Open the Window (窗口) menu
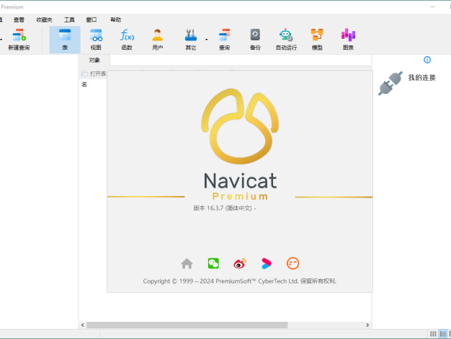Image resolution: width=451 pixels, height=339 pixels. pos(91,19)
